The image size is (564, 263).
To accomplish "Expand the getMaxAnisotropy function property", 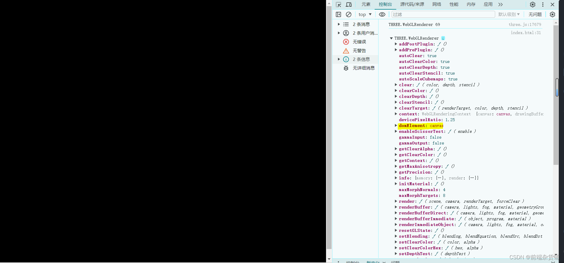I will coord(396,166).
